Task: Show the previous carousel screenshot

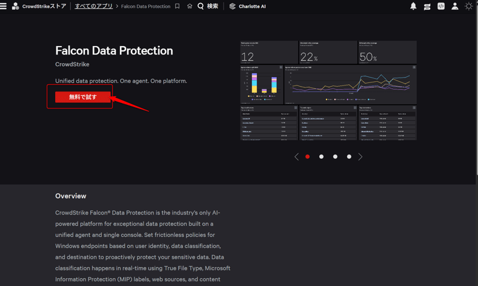Action: point(296,157)
